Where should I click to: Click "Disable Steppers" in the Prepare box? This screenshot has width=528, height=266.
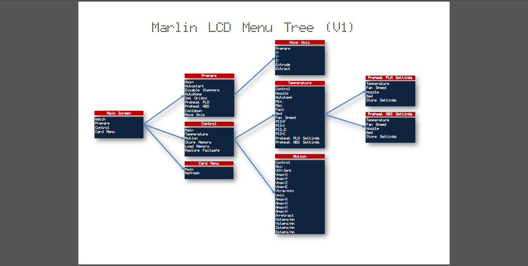coord(202,90)
